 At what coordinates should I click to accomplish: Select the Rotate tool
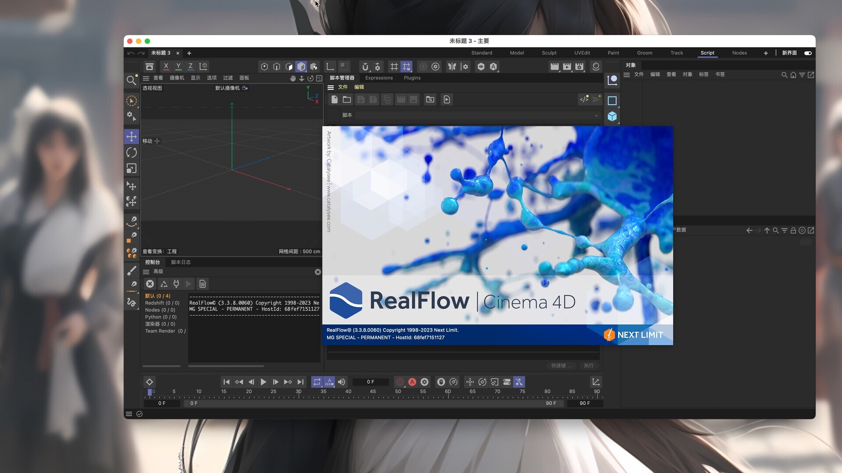(x=132, y=152)
